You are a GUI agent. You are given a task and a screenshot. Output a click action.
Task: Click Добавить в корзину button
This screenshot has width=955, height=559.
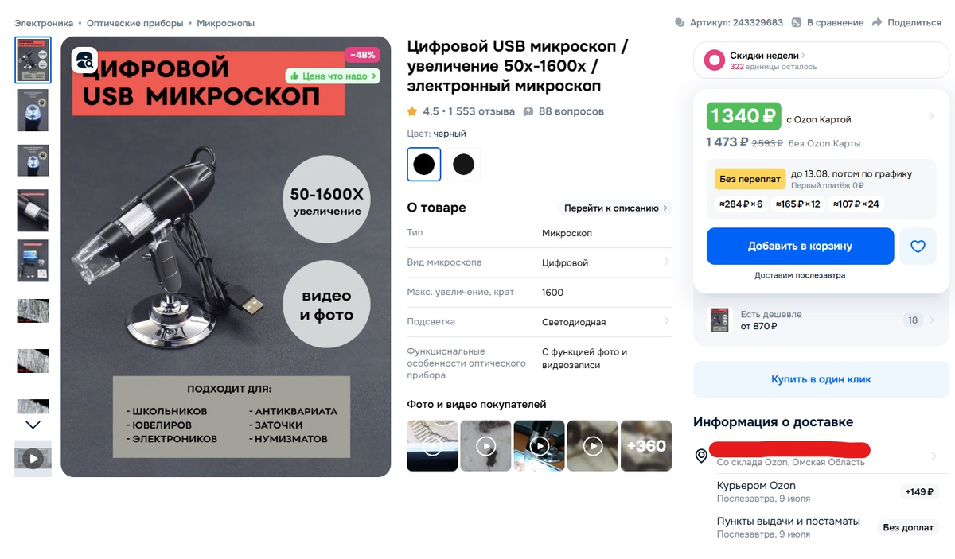coord(800,247)
